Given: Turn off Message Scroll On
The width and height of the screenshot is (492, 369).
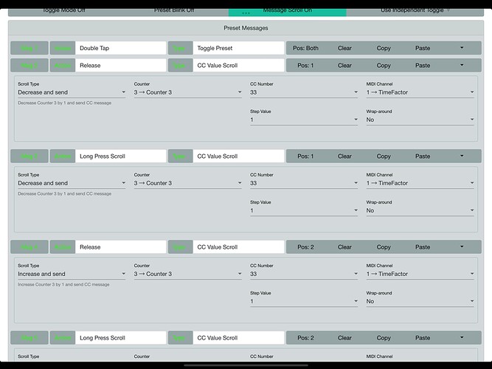Looking at the screenshot, I should click(x=288, y=11).
